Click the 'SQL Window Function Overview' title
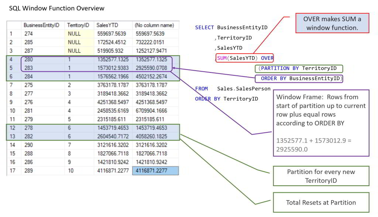The image size is (378, 217). coord(57,8)
